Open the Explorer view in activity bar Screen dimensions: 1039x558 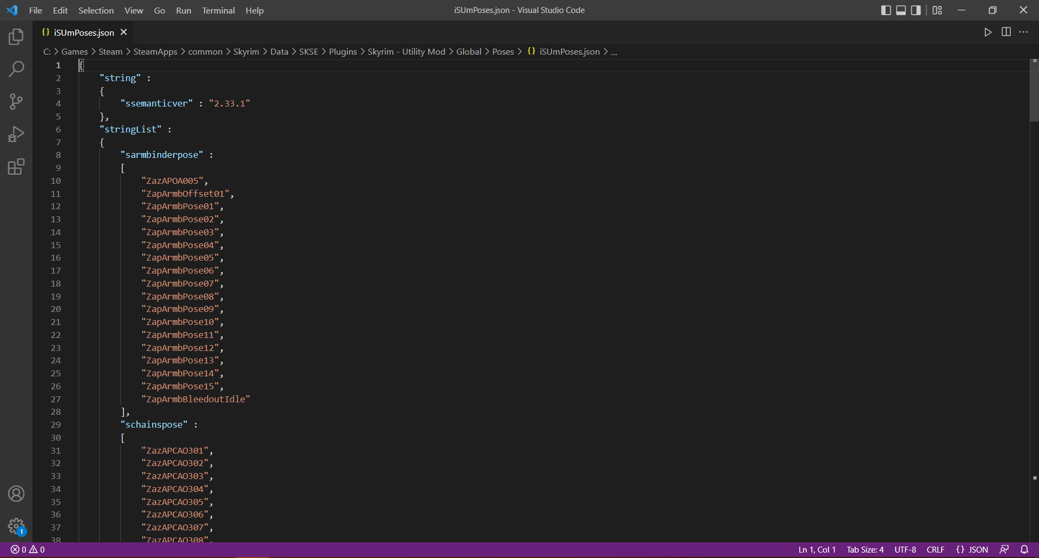pyautogui.click(x=16, y=37)
